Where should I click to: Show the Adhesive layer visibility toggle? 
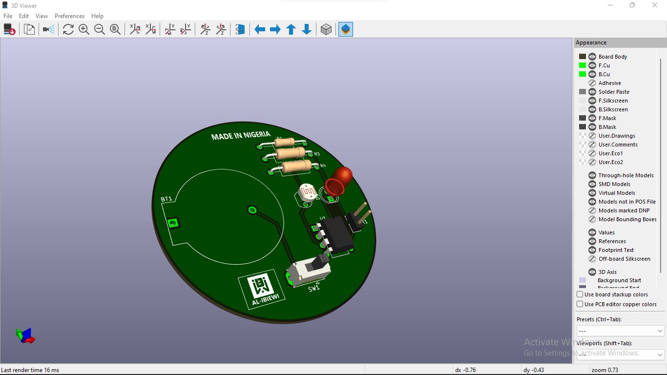592,83
